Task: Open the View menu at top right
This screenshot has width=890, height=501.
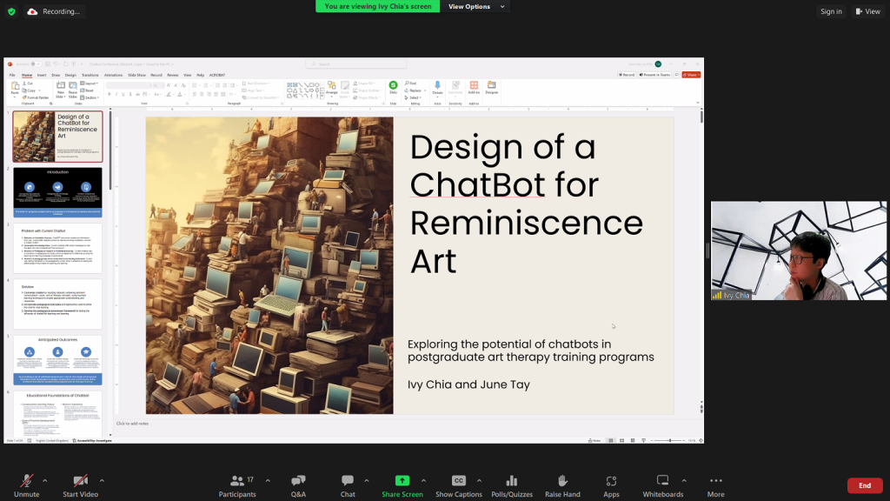Action: (868, 11)
